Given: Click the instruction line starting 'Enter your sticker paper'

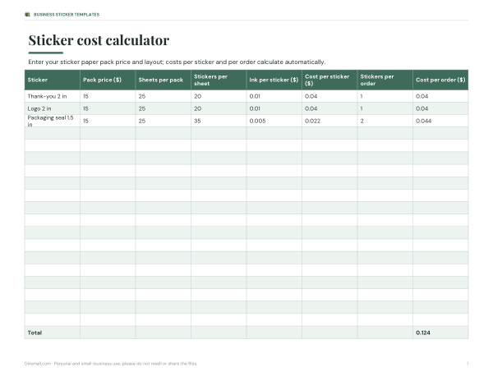Looking at the screenshot, I should [x=177, y=62].
